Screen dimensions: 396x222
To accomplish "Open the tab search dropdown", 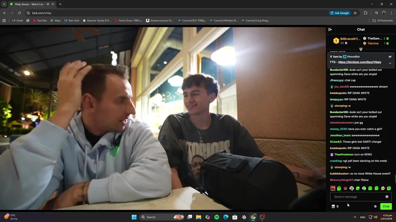I will (x=4, y=4).
